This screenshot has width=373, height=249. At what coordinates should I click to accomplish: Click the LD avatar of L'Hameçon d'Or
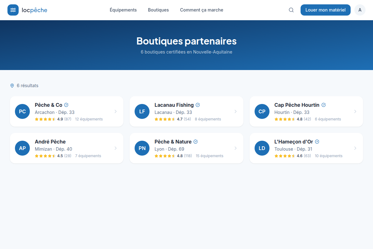point(262,148)
